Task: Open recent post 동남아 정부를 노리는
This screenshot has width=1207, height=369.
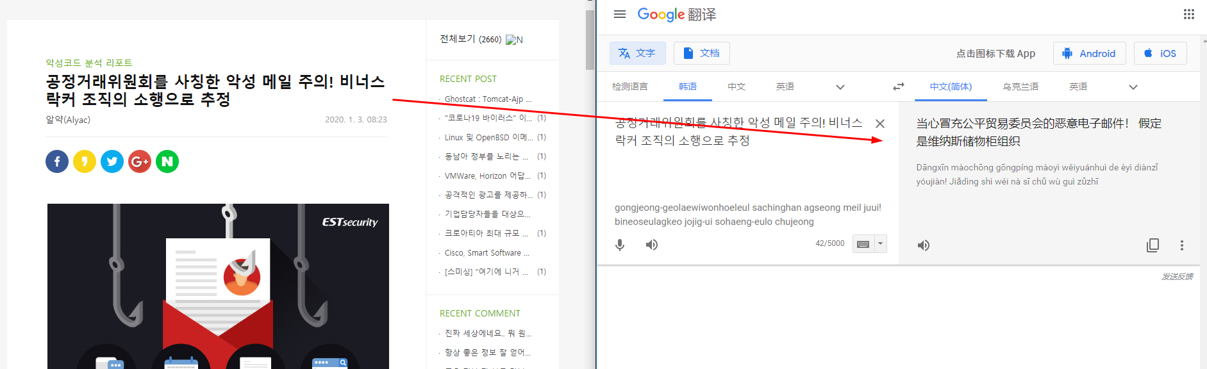Action: [487, 156]
